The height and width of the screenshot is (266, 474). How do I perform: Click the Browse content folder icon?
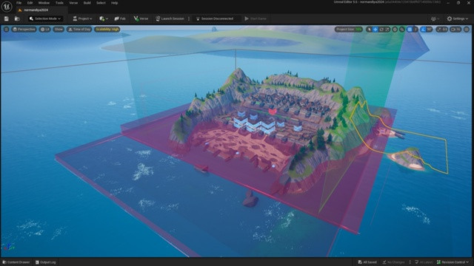17,18
